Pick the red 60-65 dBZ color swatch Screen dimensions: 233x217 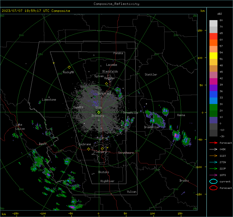(x=213, y=36)
